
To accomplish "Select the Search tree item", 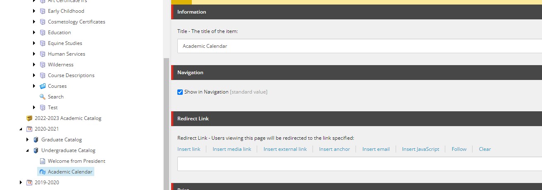I will point(56,97).
